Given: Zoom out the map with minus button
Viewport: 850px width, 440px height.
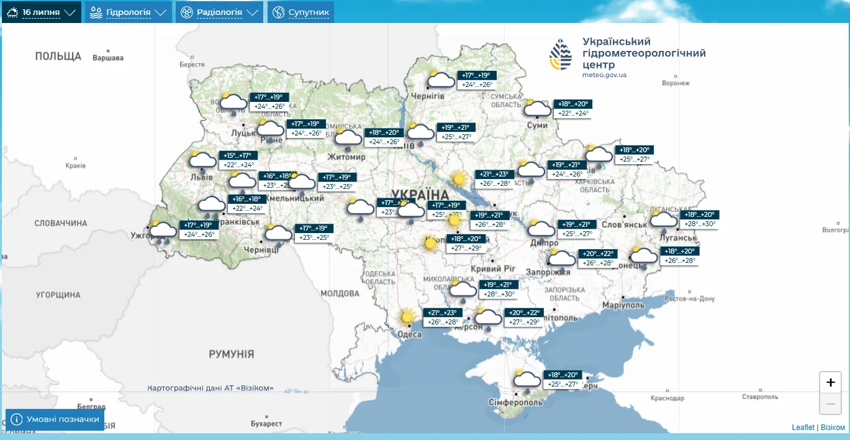Looking at the screenshot, I should coord(831,403).
